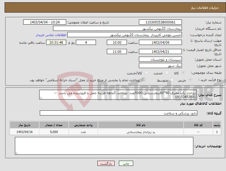Click the چاپ (print) button
This screenshot has height=171, width=226.
pos(126,163)
